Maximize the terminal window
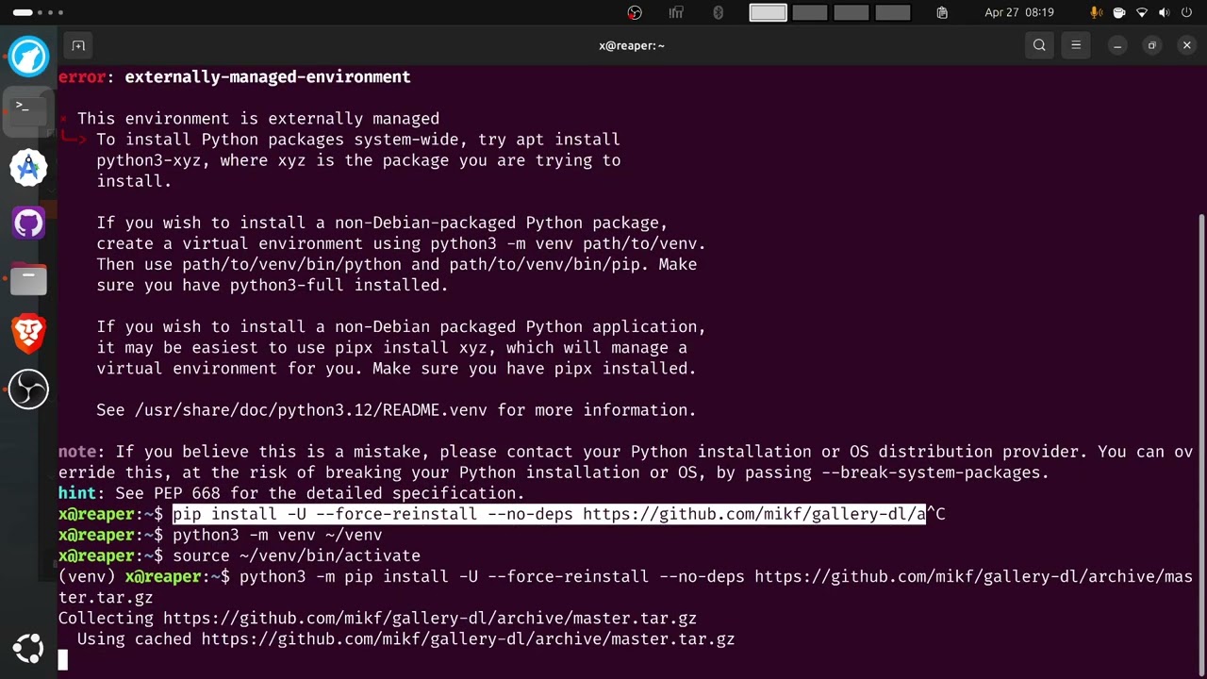This screenshot has height=679, width=1207. 1151,45
